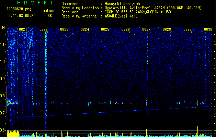
Task: Click the vertical echo streak below 0627
Action: tap(148, 80)
